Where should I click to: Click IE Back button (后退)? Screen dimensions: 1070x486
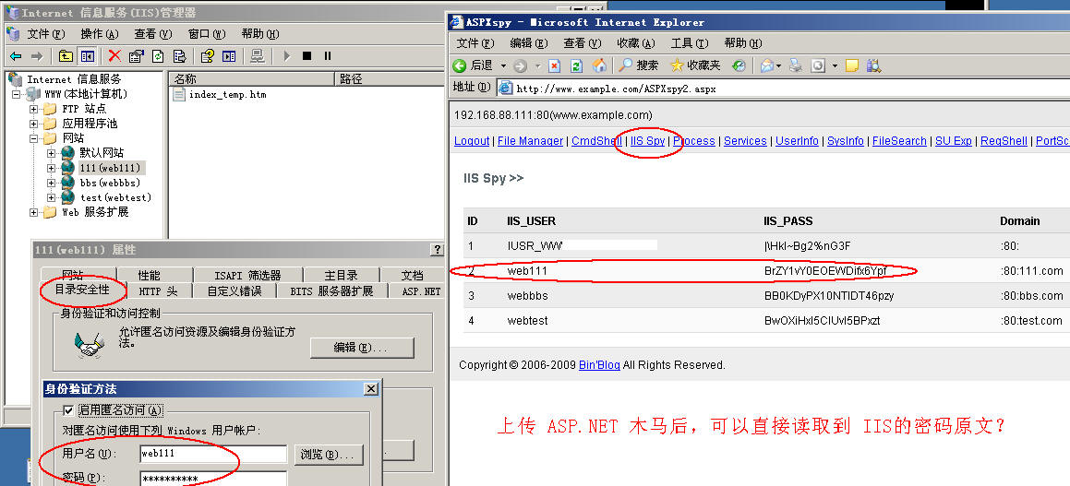473,65
